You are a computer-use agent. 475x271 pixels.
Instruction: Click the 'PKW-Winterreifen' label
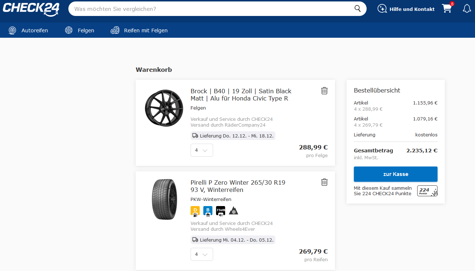click(x=211, y=199)
